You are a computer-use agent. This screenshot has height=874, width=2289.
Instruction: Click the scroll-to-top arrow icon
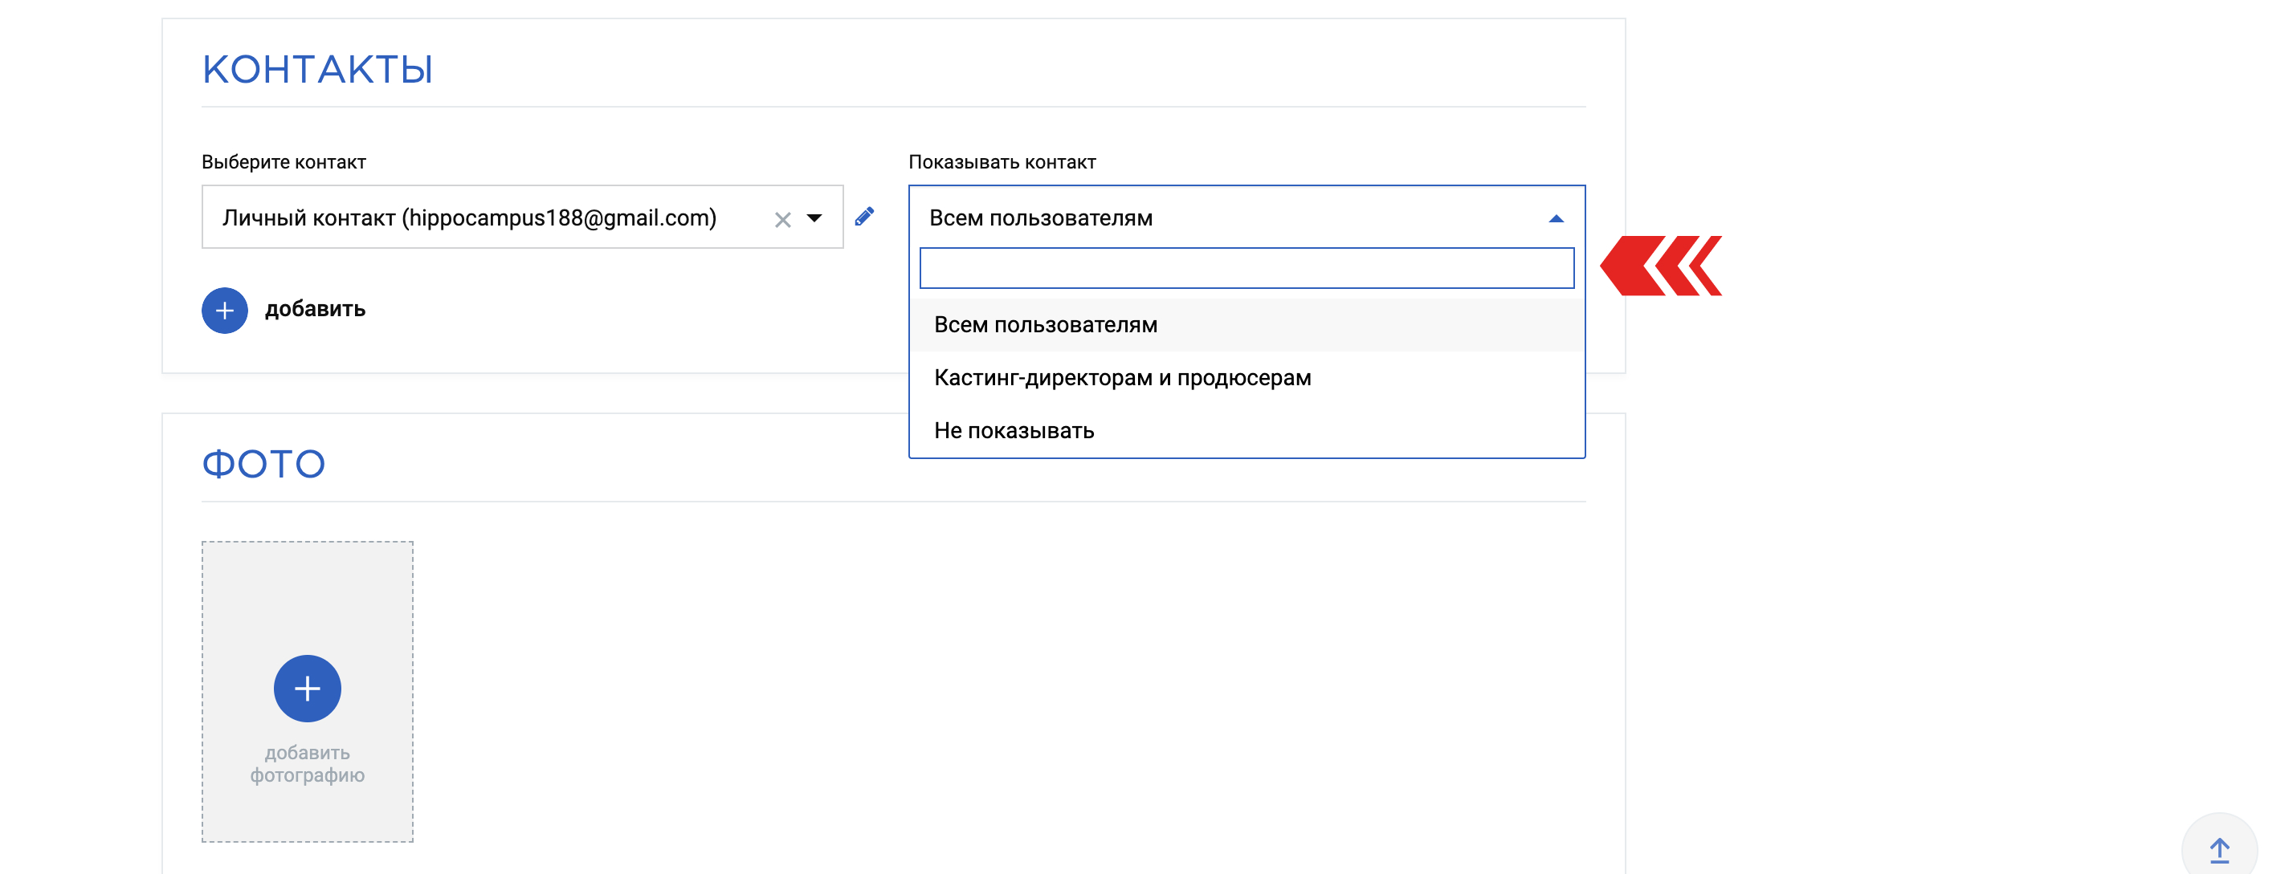(2220, 850)
